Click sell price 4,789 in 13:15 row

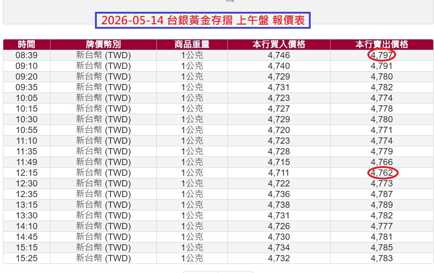382,205
